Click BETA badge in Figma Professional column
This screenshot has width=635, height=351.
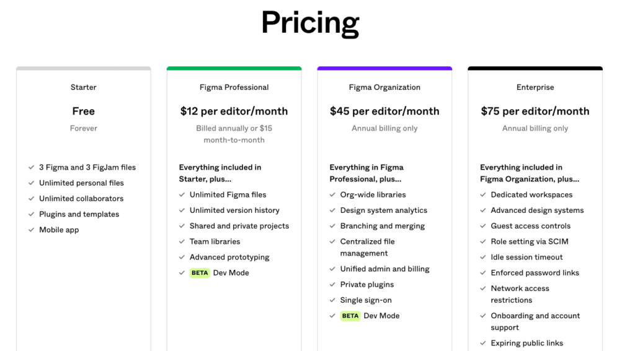point(200,273)
